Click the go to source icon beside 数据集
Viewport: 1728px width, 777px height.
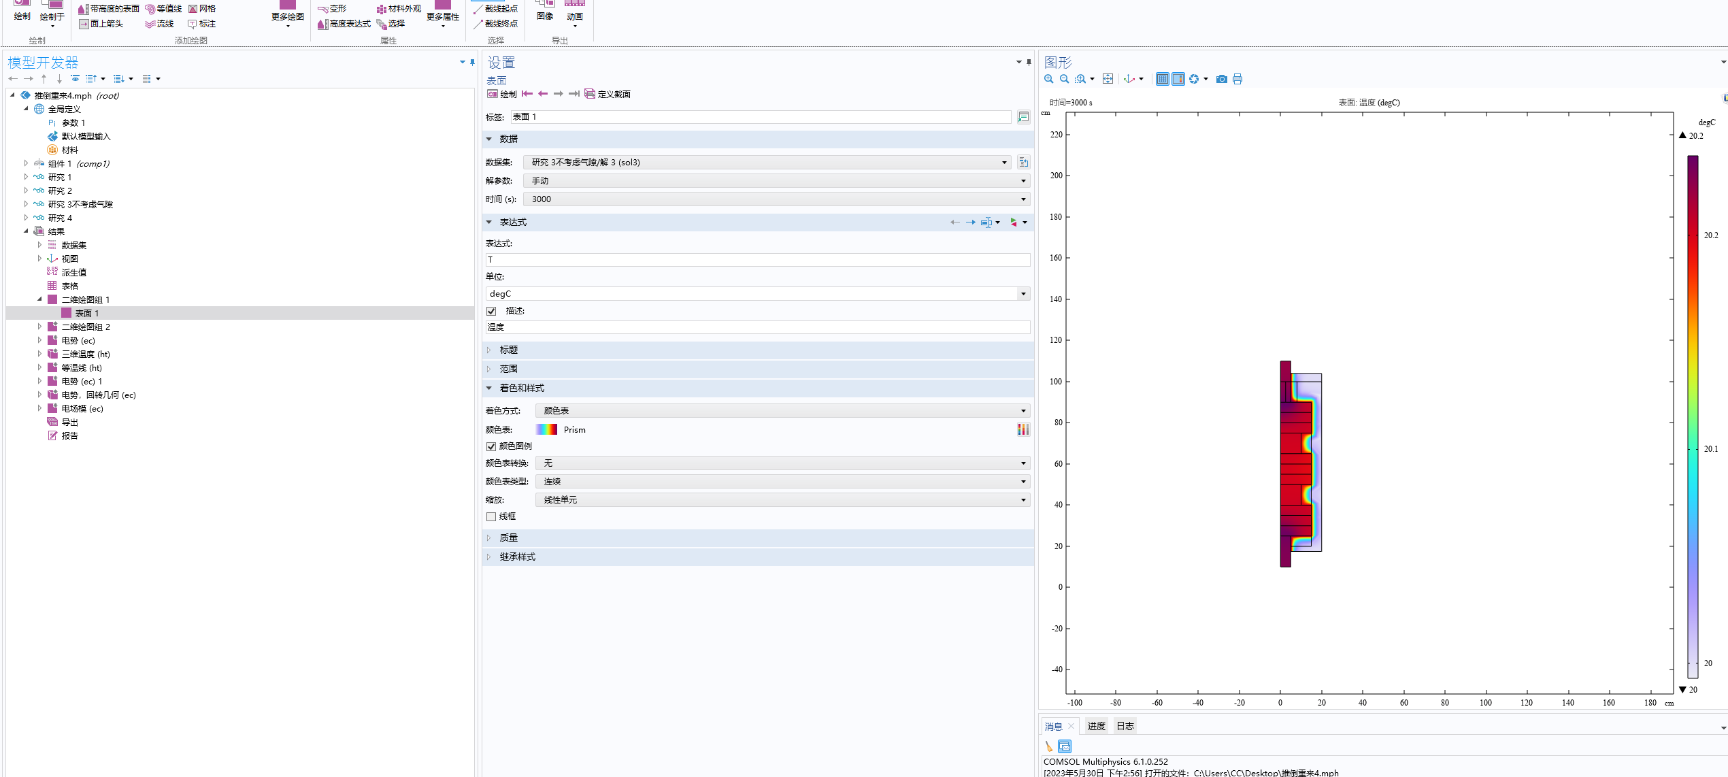coord(1023,163)
